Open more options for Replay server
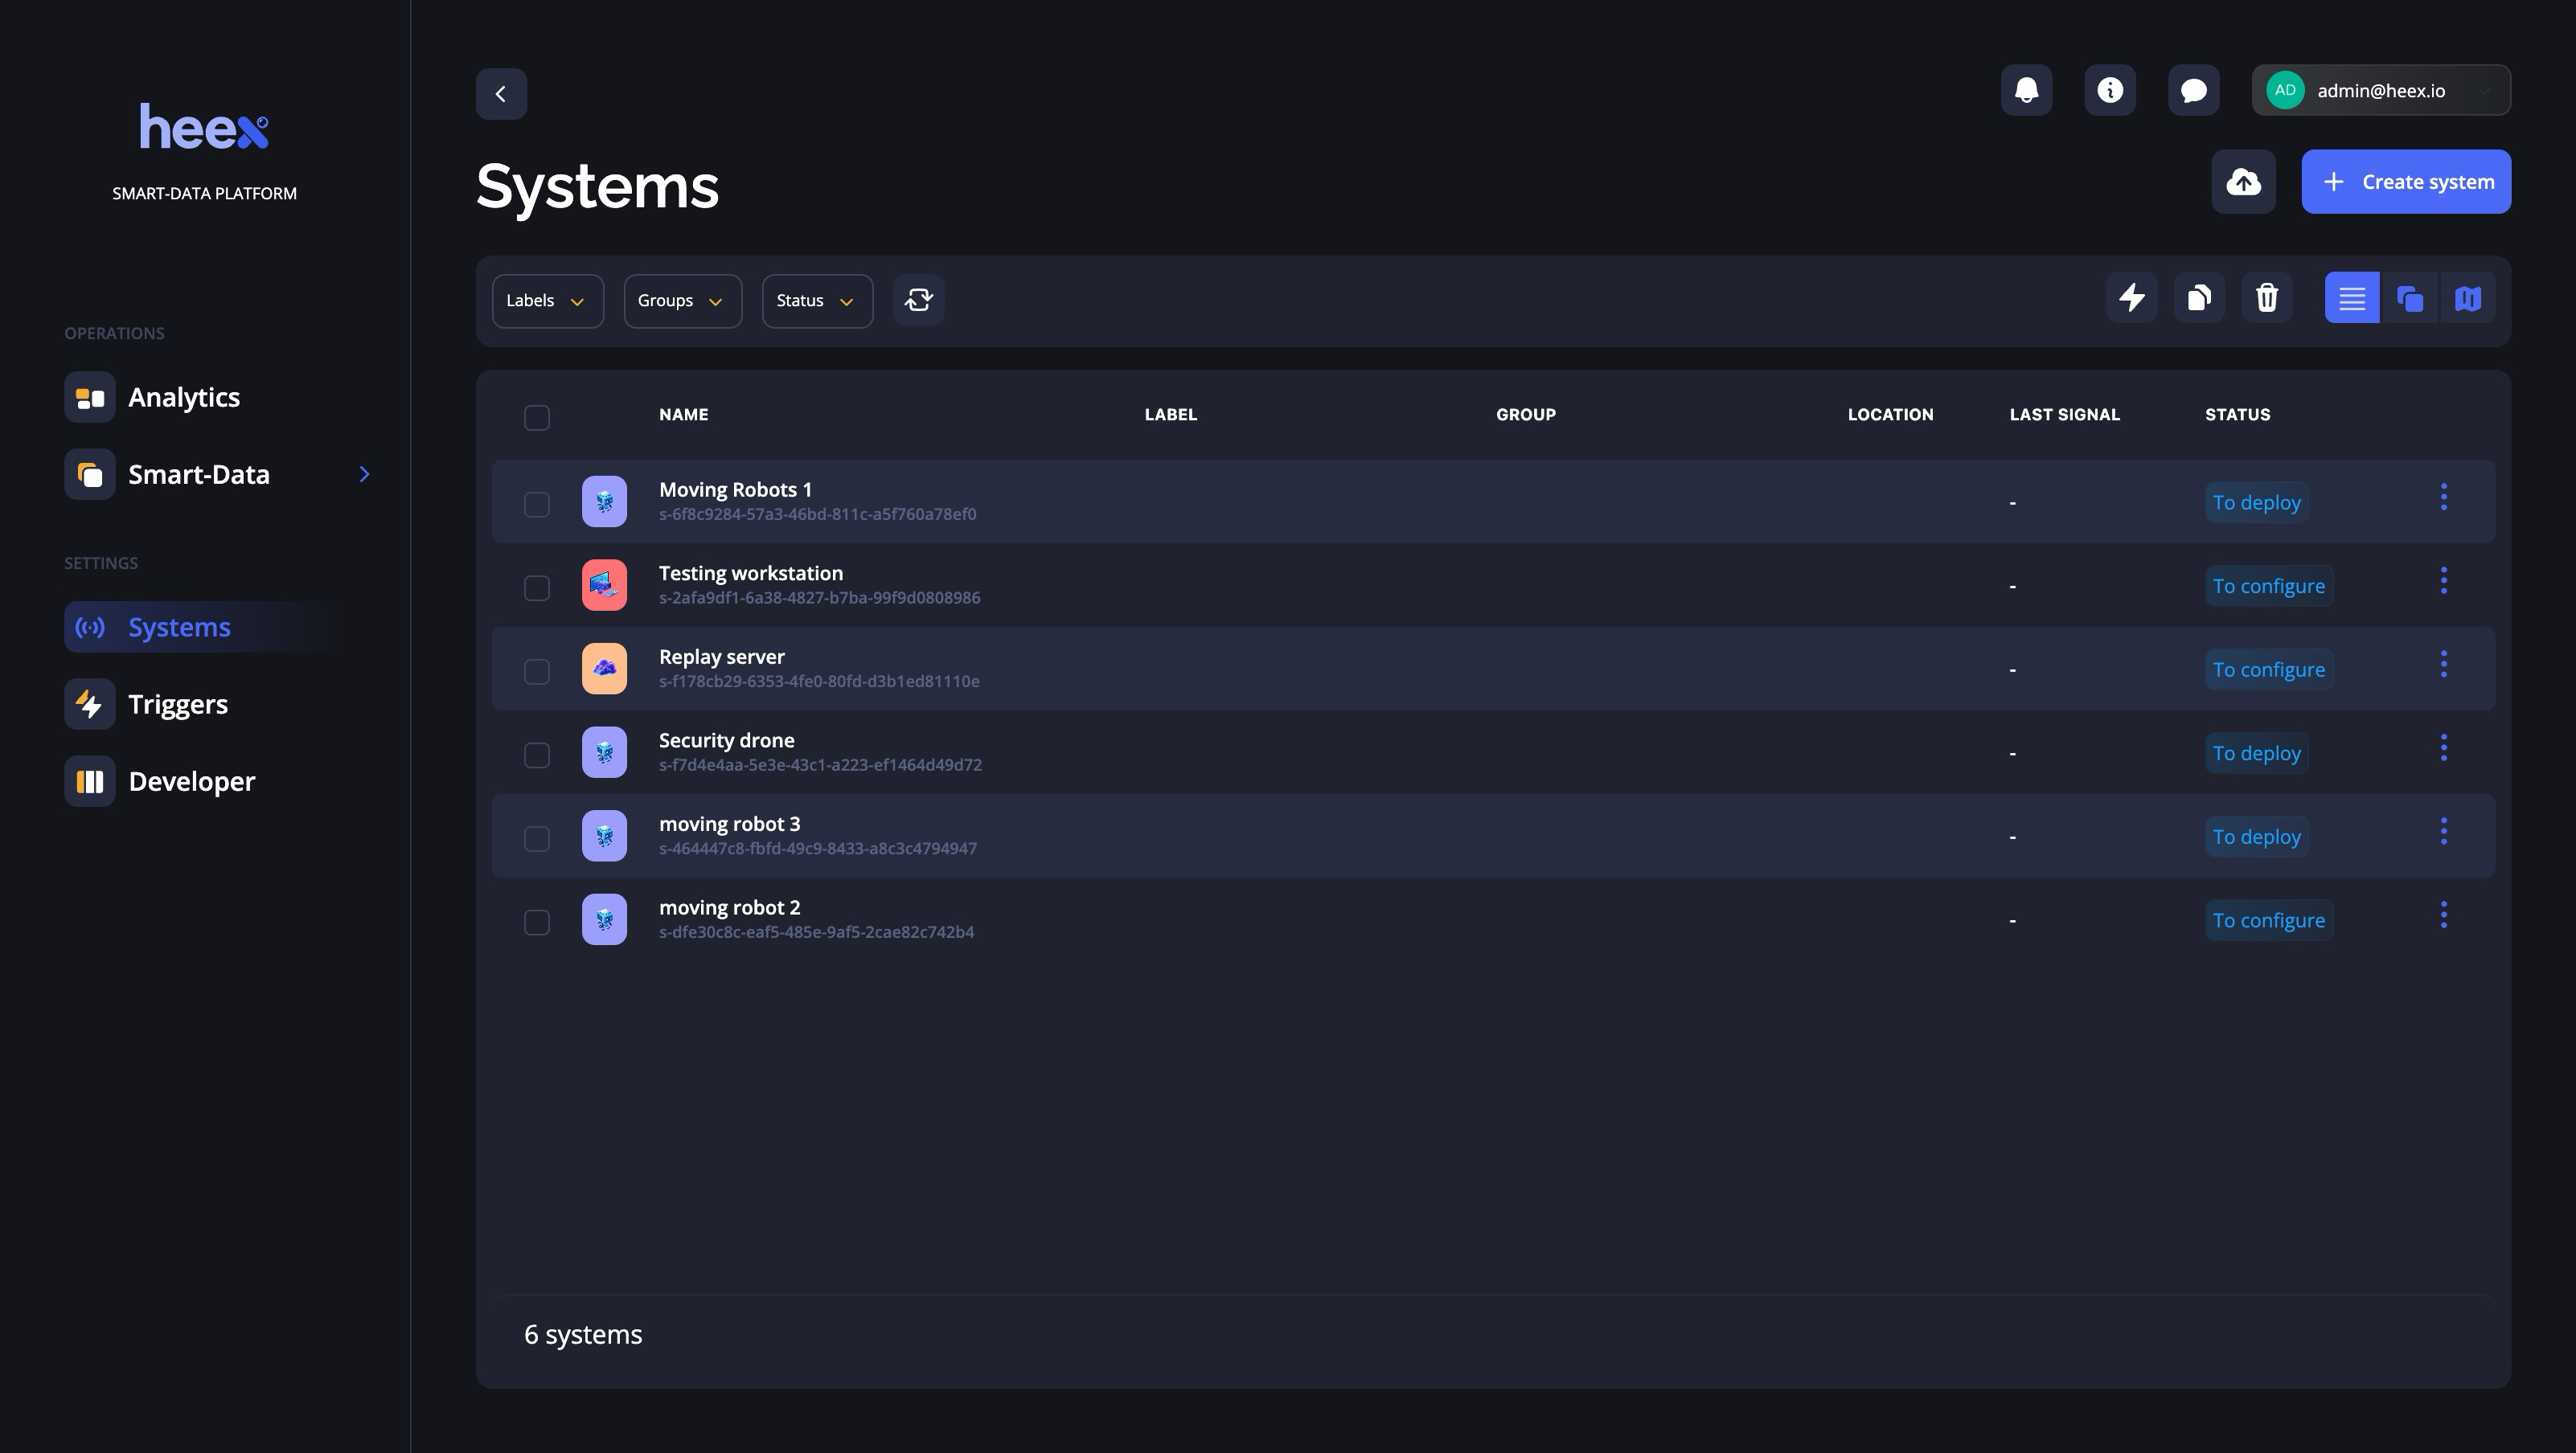The height and width of the screenshot is (1453, 2576). pyautogui.click(x=2443, y=665)
